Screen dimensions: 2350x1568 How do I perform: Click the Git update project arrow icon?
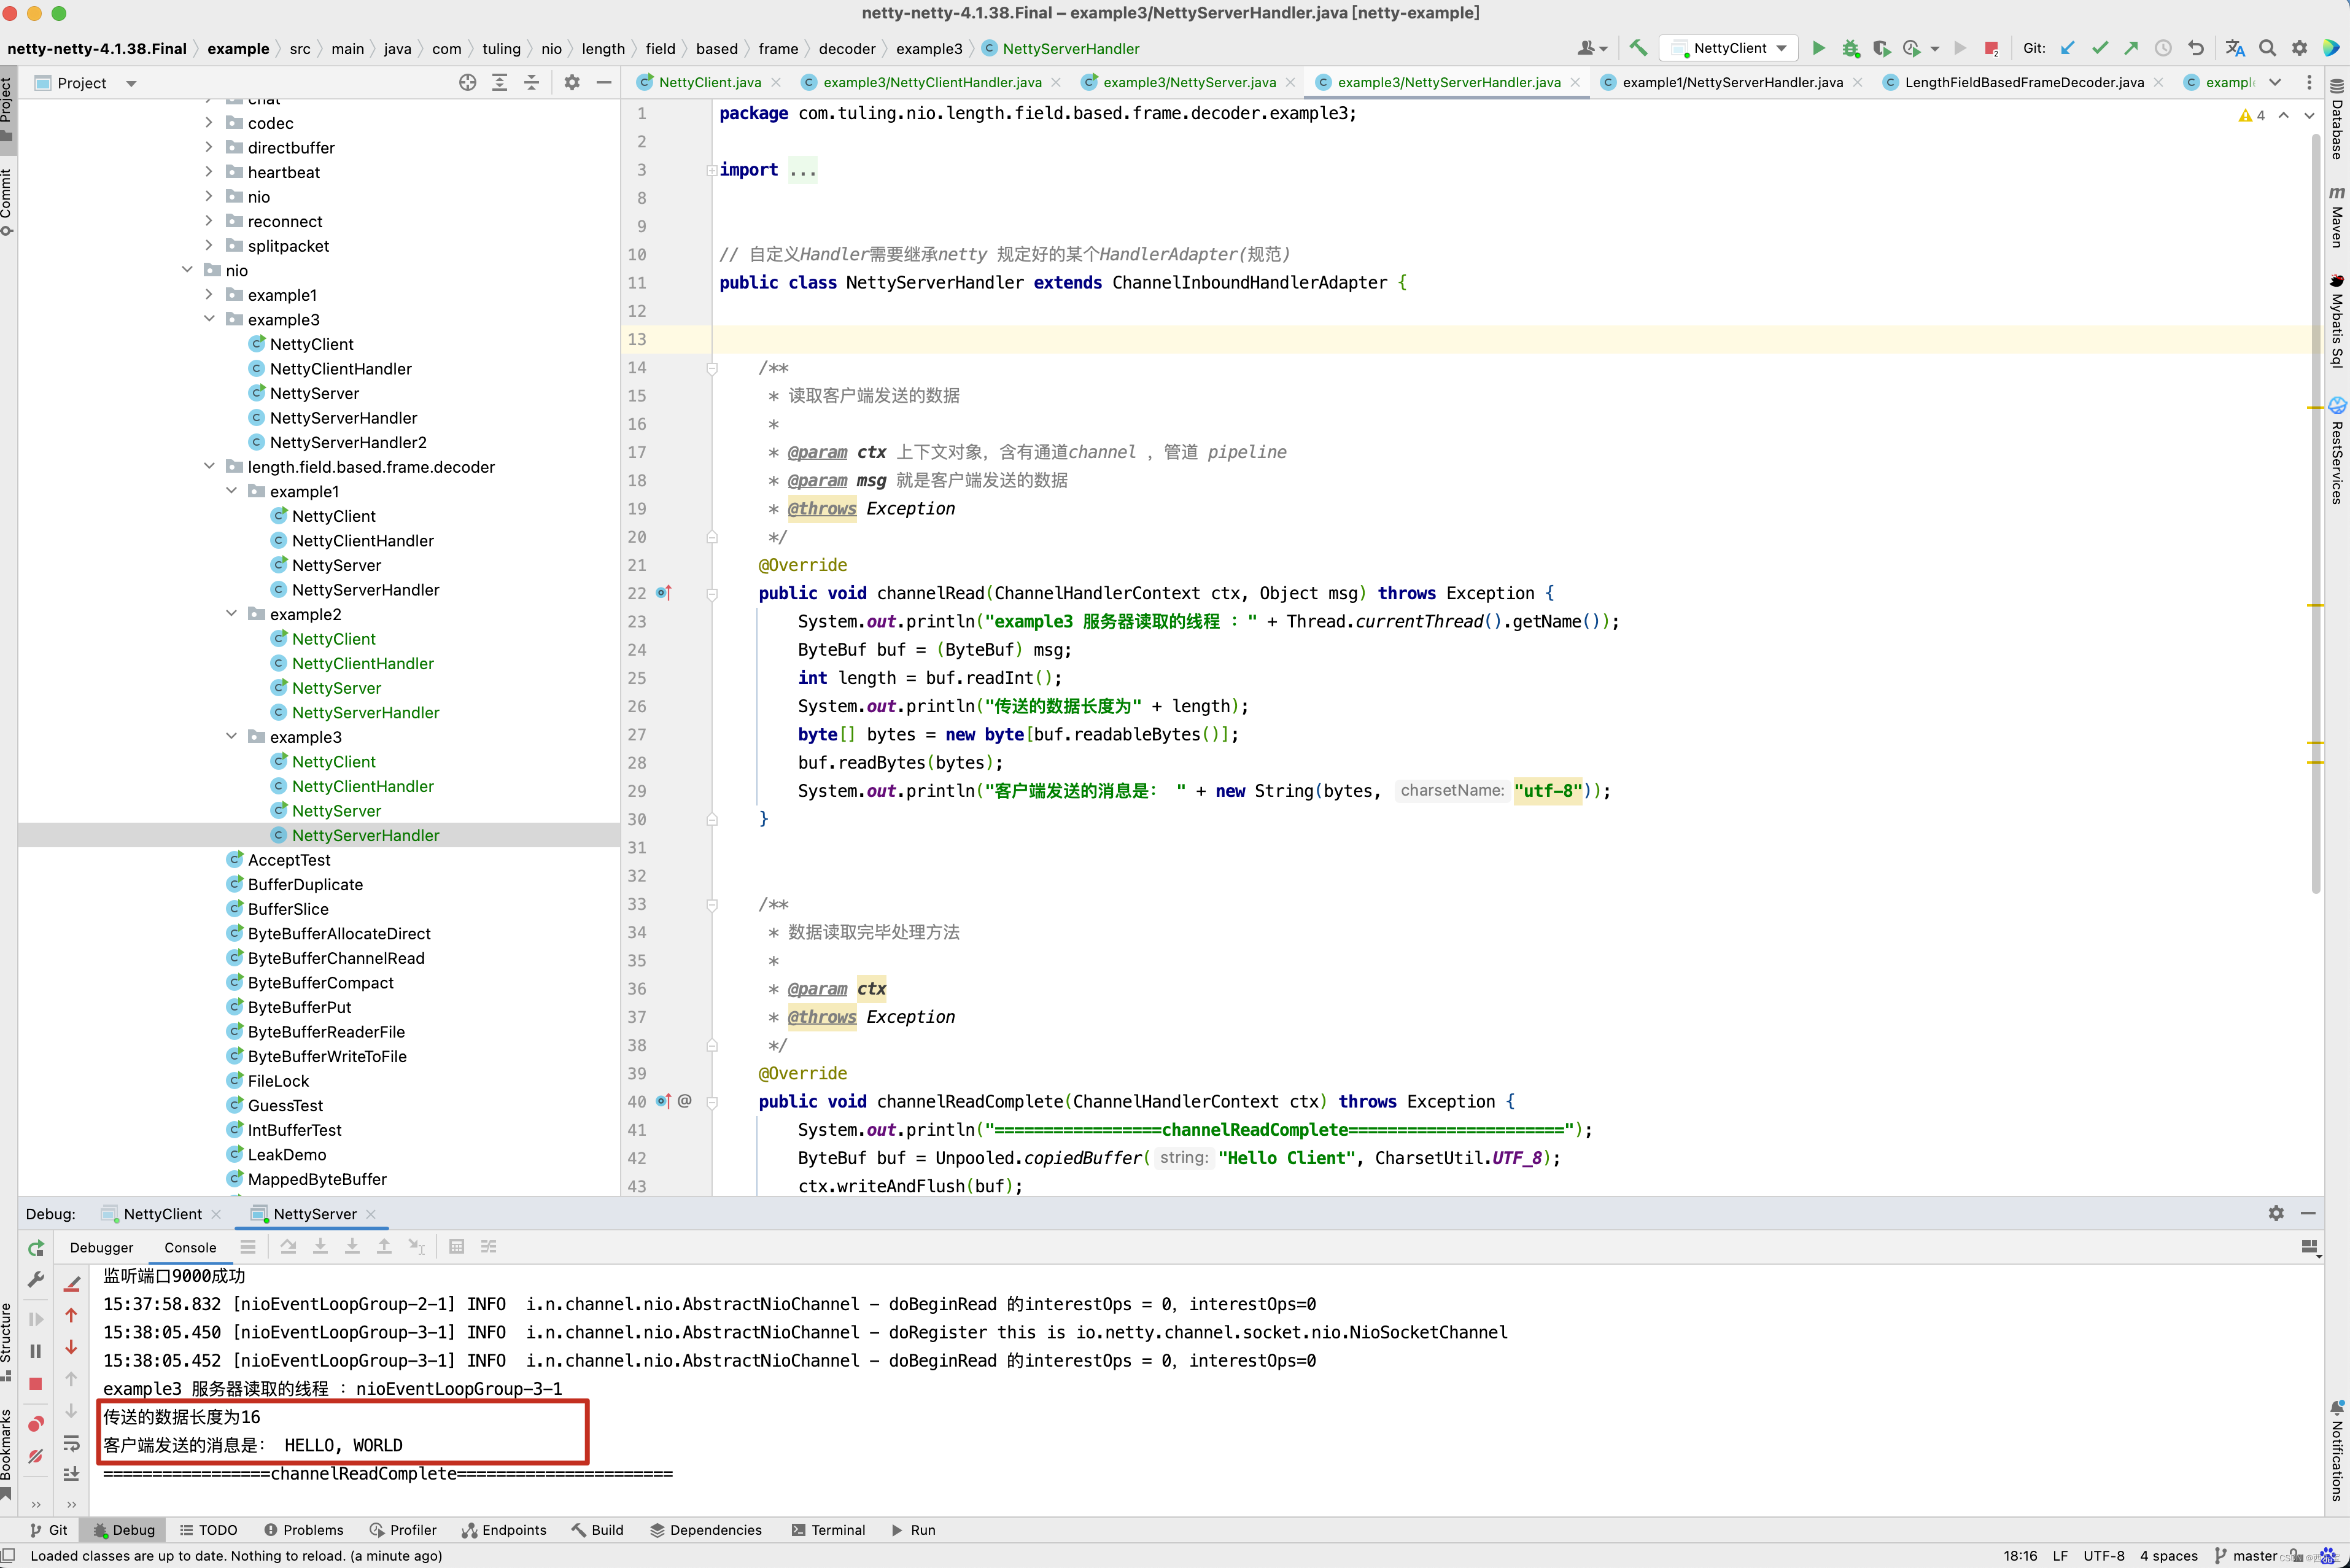click(x=2068, y=48)
